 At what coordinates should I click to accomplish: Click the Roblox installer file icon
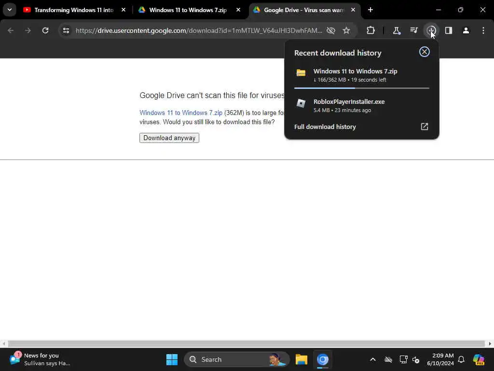(x=301, y=103)
